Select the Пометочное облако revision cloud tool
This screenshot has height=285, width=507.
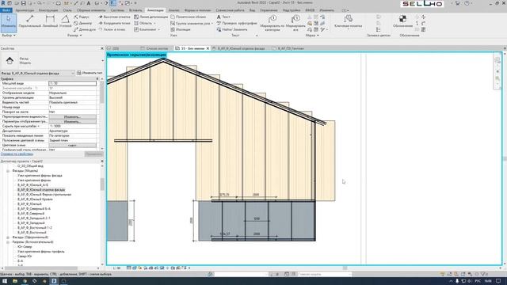click(x=189, y=17)
